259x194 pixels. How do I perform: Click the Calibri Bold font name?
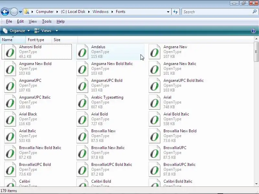101,181
